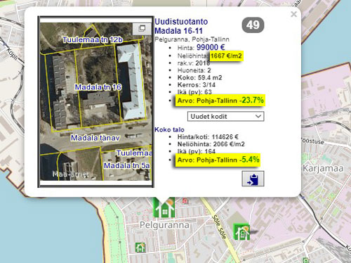Image resolution: width=351 pixels, height=263 pixels.
Task: Click the Madala tn 16 parcel label
Action: [x=98, y=87]
